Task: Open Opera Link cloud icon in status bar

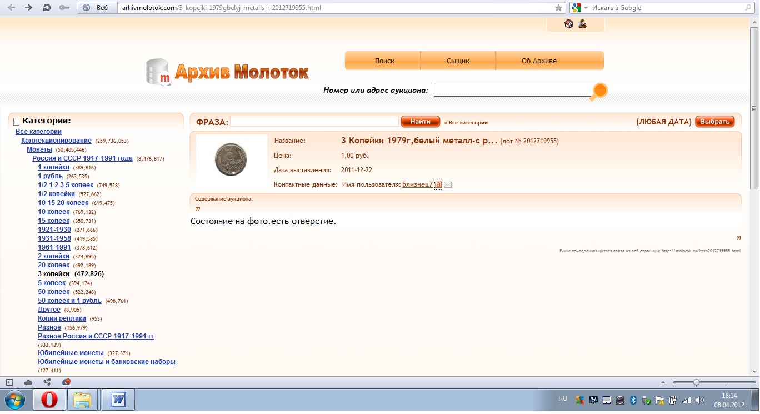Action: tap(28, 382)
